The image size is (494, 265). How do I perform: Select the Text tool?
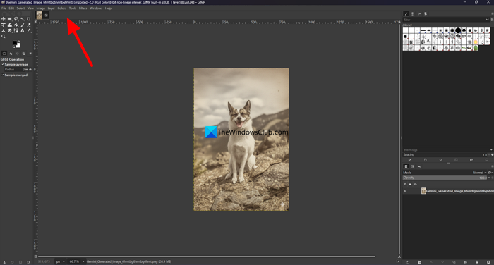(x=23, y=30)
